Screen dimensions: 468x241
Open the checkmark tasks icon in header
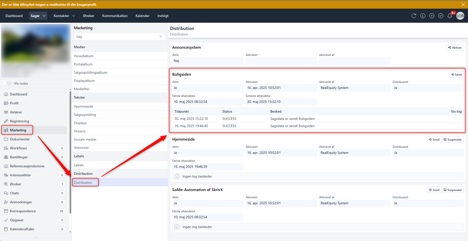pos(441,16)
